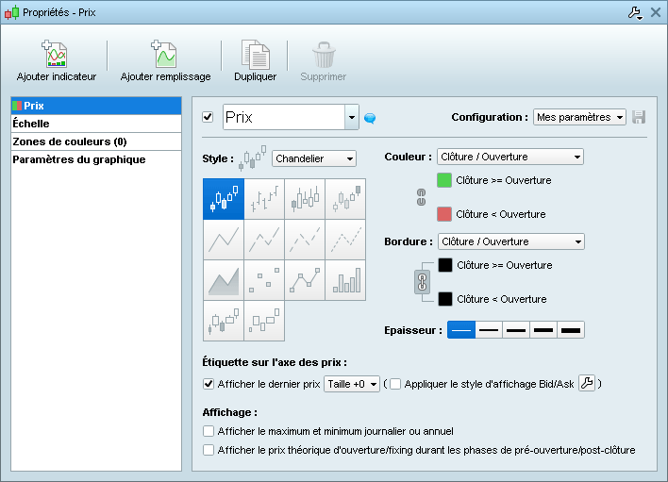668x482 pixels.
Task: Toggle the border colors link chain icon
Action: click(423, 282)
